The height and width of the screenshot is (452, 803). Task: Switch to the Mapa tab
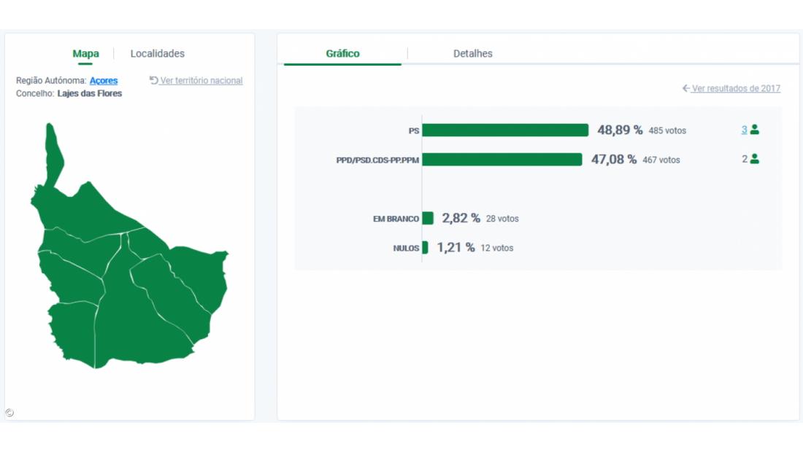[85, 53]
